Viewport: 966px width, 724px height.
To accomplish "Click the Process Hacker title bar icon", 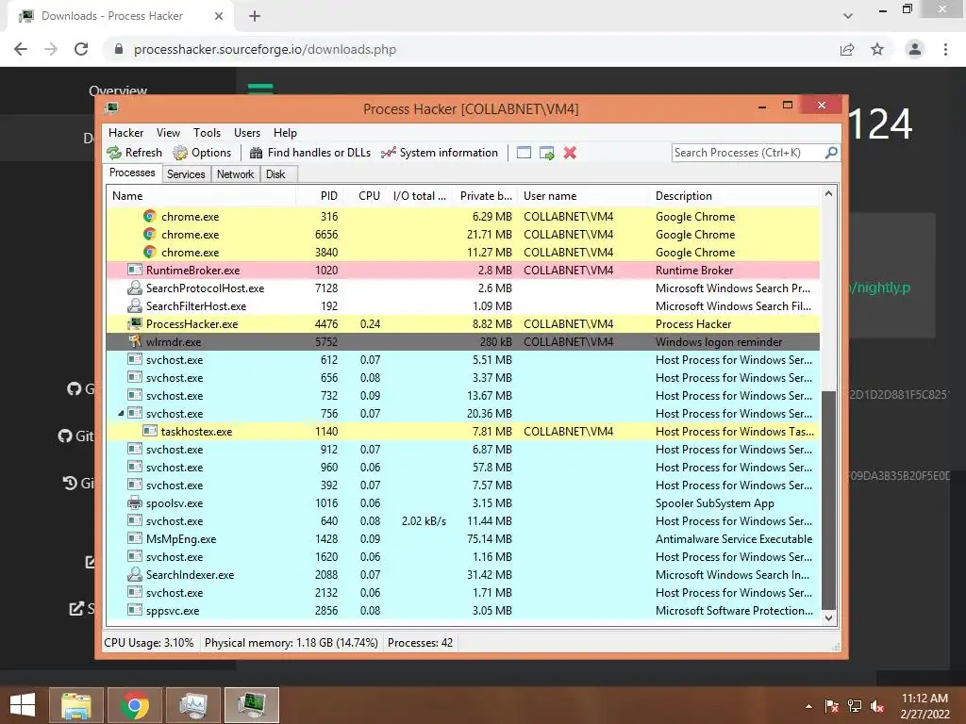I will click(111, 109).
